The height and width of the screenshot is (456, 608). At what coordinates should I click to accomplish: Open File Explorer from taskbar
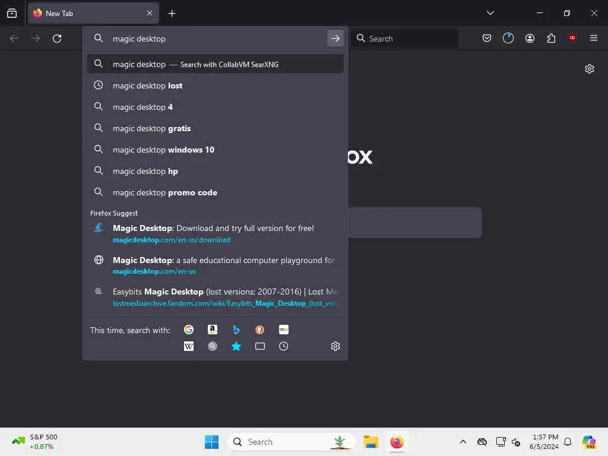point(370,442)
